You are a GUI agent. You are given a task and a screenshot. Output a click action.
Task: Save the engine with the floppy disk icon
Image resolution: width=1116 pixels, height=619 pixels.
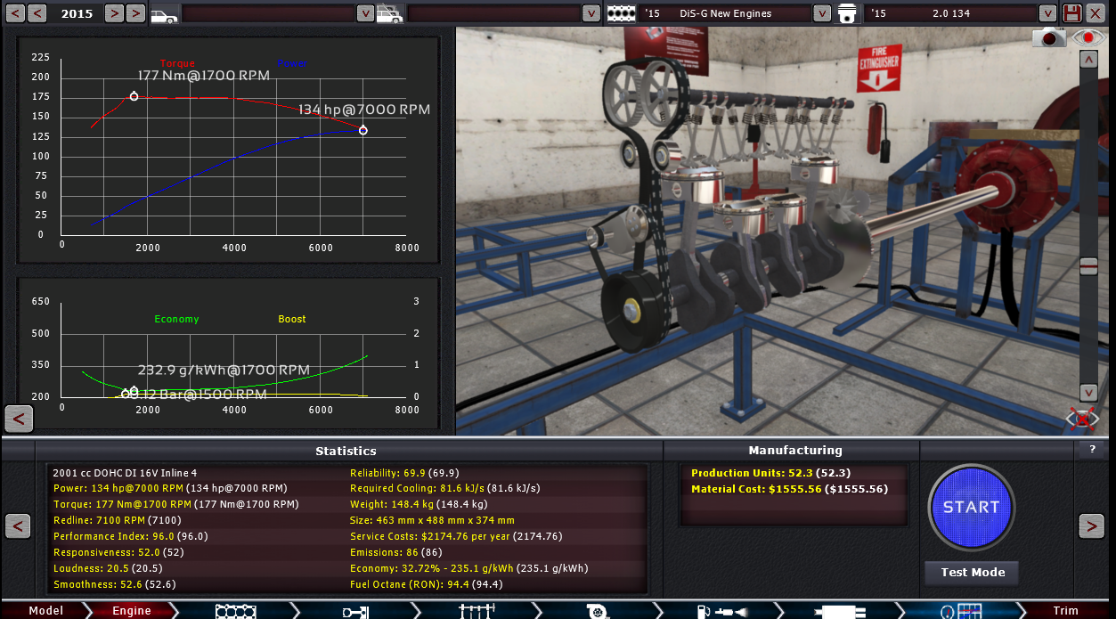pos(1071,13)
